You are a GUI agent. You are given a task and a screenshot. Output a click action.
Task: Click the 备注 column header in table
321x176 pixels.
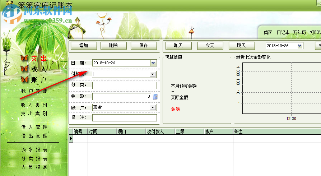tap(277, 131)
